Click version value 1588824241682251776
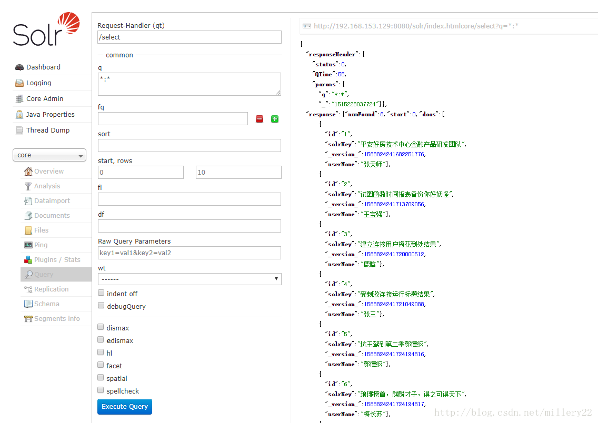Viewport: 598px width, 423px height. (x=394, y=154)
